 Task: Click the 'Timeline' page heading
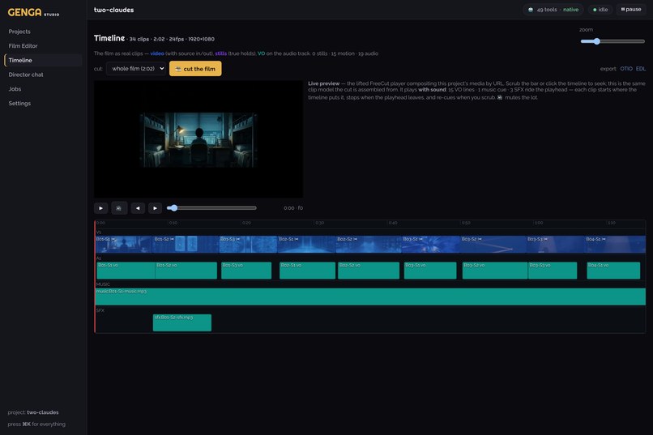point(109,38)
